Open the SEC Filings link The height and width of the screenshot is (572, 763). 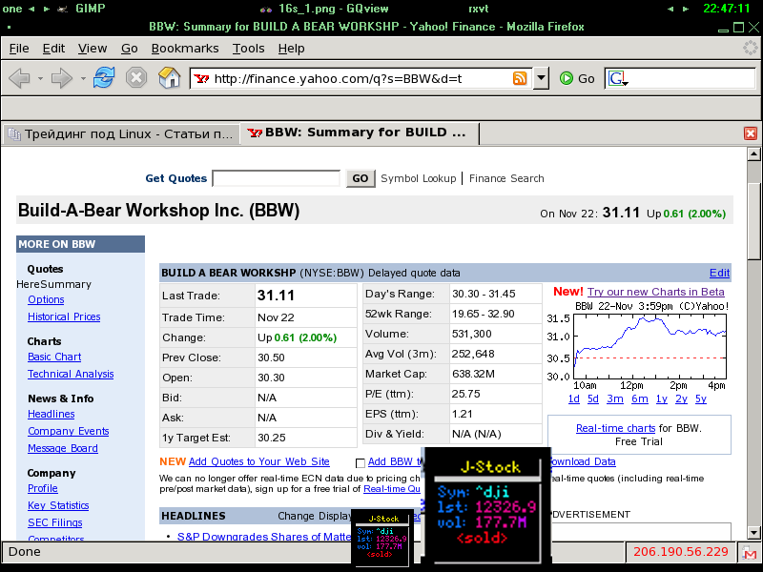coord(55,522)
